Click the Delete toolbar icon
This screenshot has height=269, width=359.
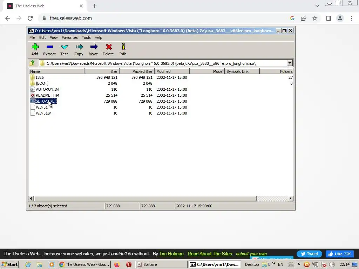click(x=108, y=49)
